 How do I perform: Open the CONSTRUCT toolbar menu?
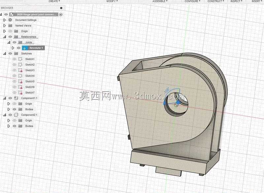tap(216, 1)
